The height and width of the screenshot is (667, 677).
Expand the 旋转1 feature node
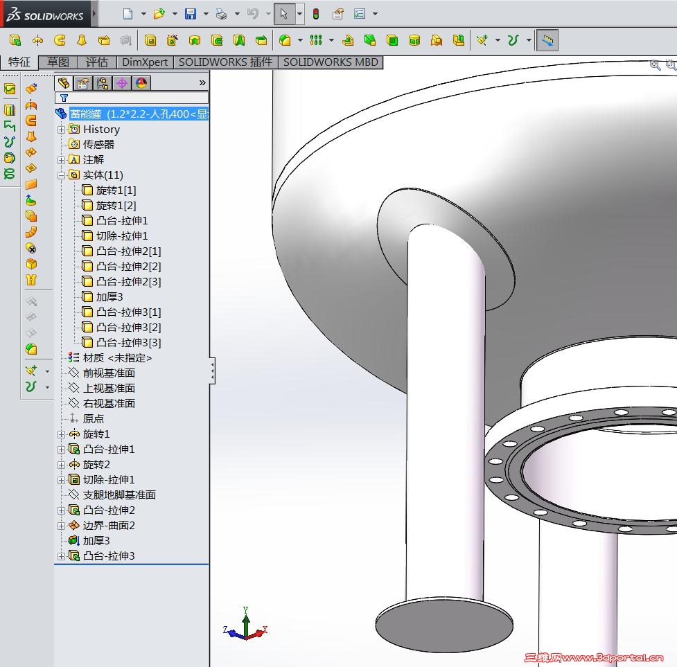tap(61, 434)
